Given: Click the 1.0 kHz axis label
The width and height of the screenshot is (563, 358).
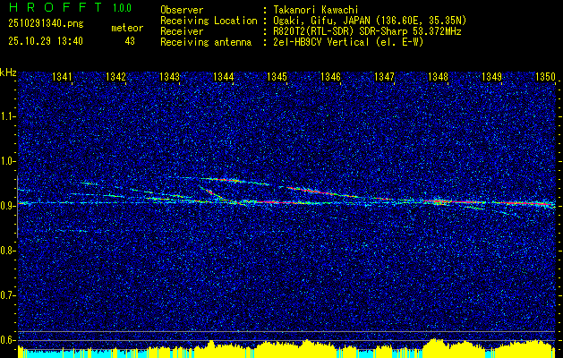Looking at the screenshot, I should click(x=7, y=161).
